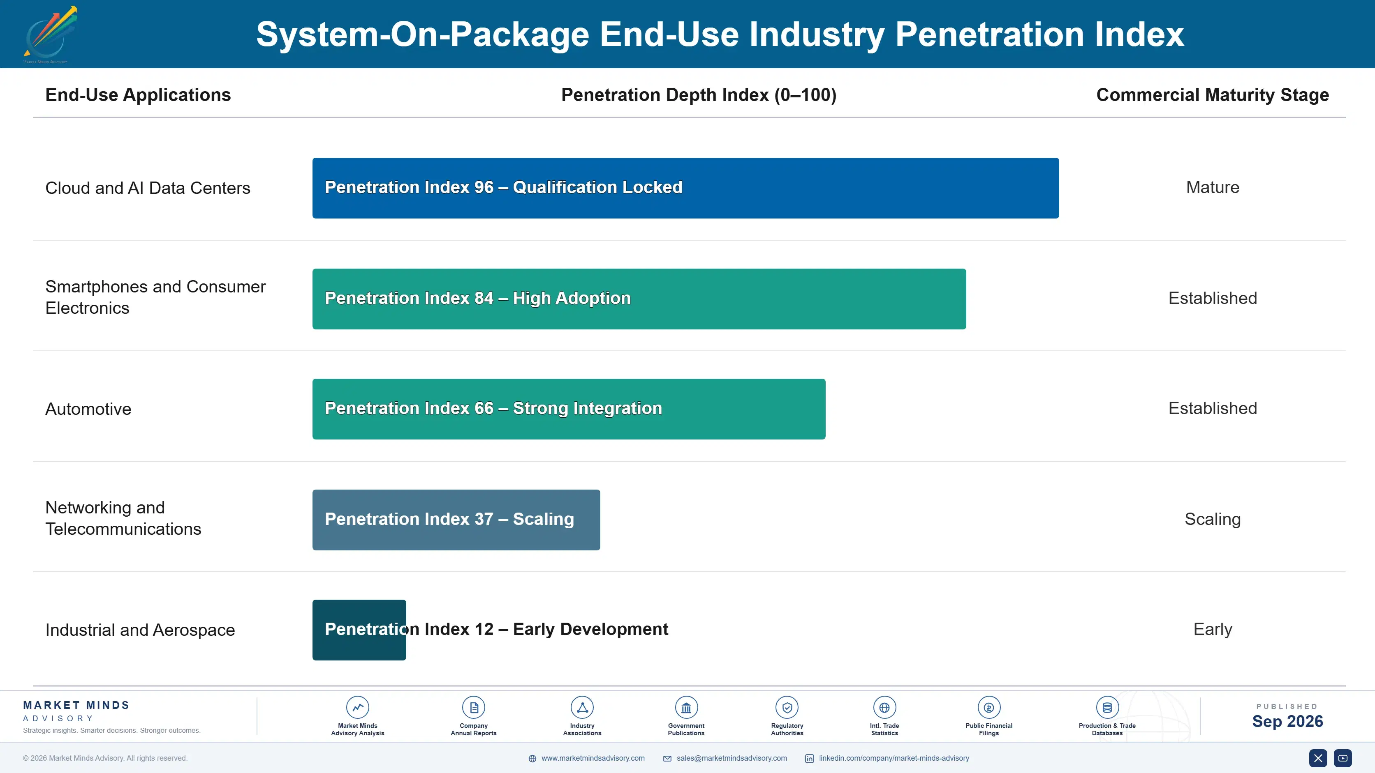Select the Penetration Index 12 Early Development bar

click(x=359, y=630)
